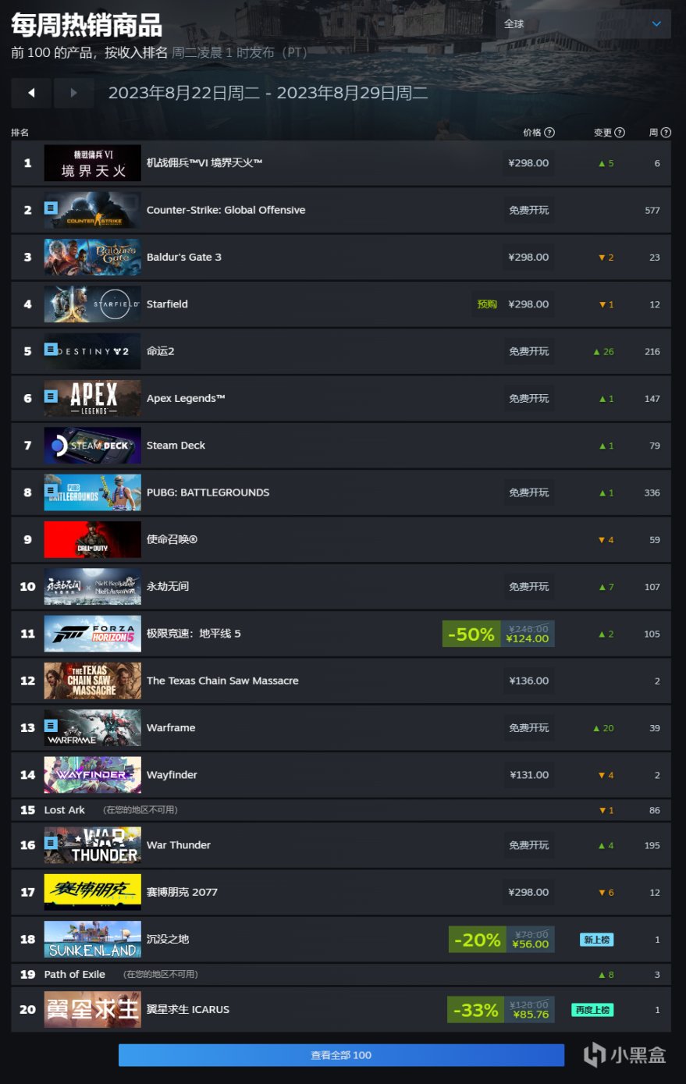Click the 免费开玩 label for PUBG

coord(529,492)
